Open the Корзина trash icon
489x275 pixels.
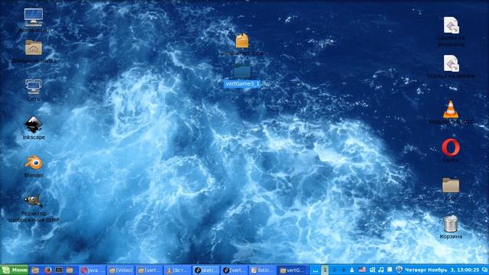(x=451, y=224)
